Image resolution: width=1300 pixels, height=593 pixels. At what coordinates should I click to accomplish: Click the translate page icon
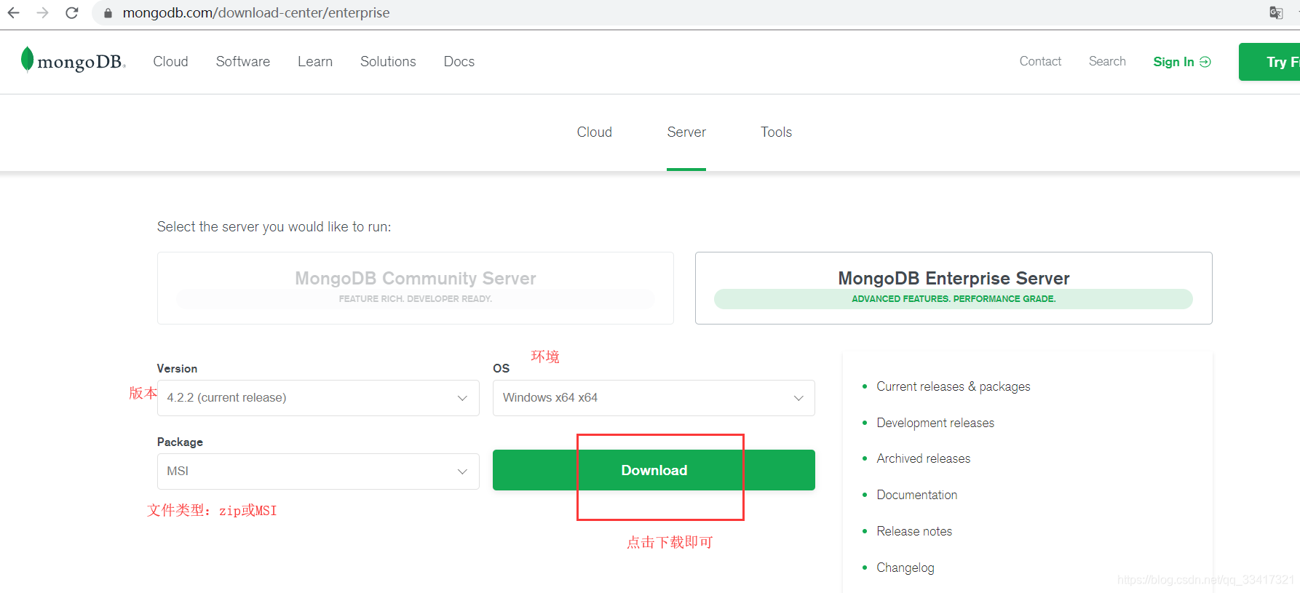point(1276,12)
